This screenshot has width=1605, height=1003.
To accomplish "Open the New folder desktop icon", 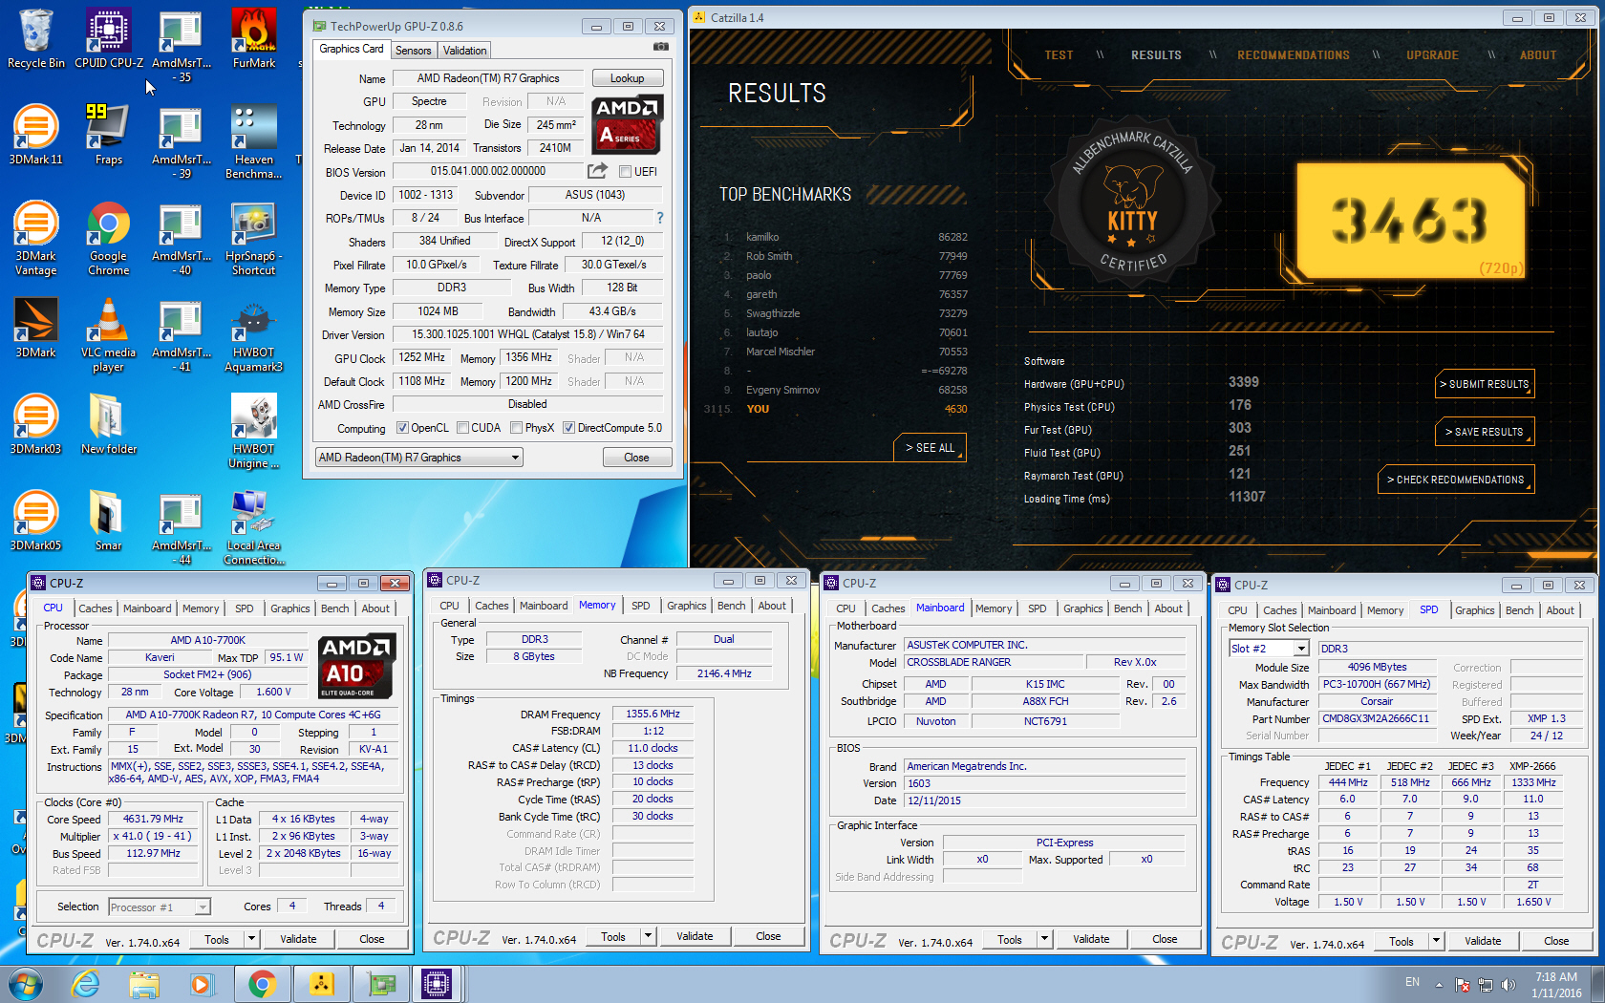I will coord(109,423).
